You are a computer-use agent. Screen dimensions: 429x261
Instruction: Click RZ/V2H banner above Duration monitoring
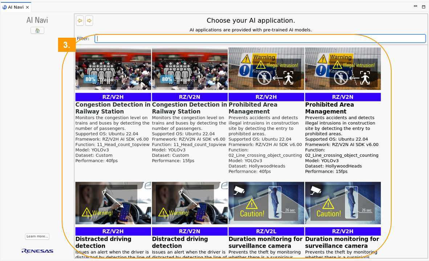coord(343,232)
